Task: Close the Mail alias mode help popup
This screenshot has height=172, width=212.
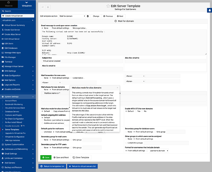Action: 117,87
